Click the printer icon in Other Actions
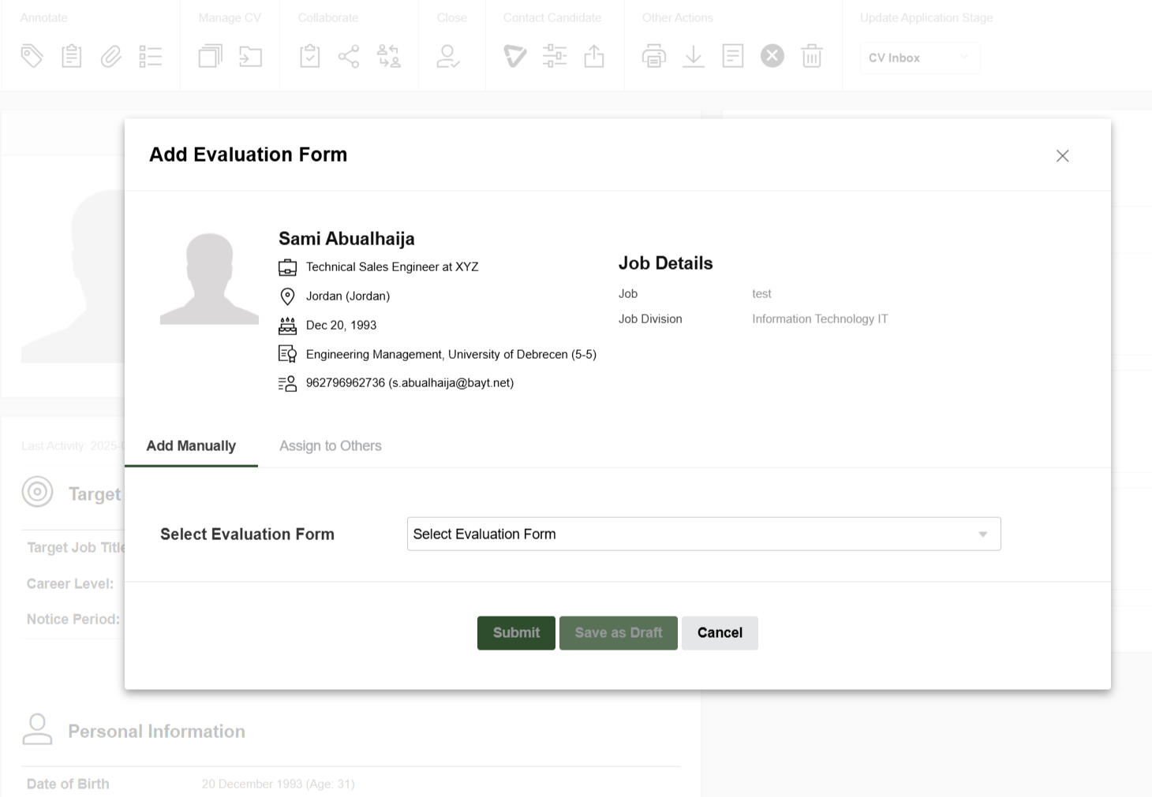Viewport: 1152px width, 797px height. [x=653, y=56]
